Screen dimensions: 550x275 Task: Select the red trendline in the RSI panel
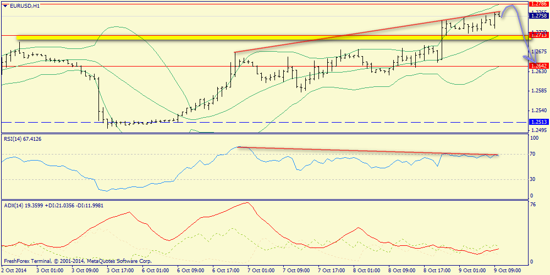pyautogui.click(x=369, y=151)
